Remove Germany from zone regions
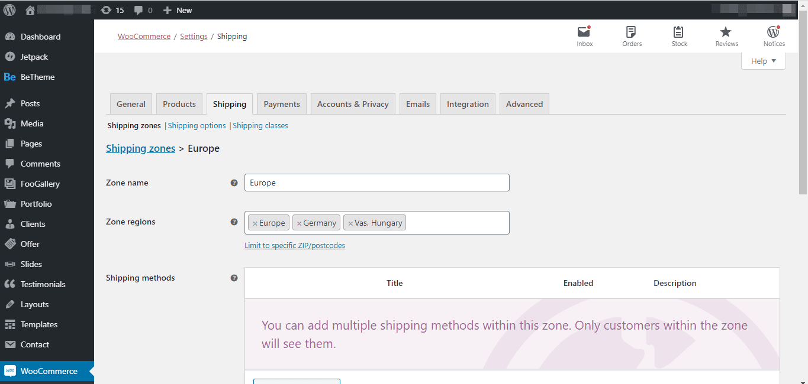The width and height of the screenshot is (808, 384). point(299,223)
